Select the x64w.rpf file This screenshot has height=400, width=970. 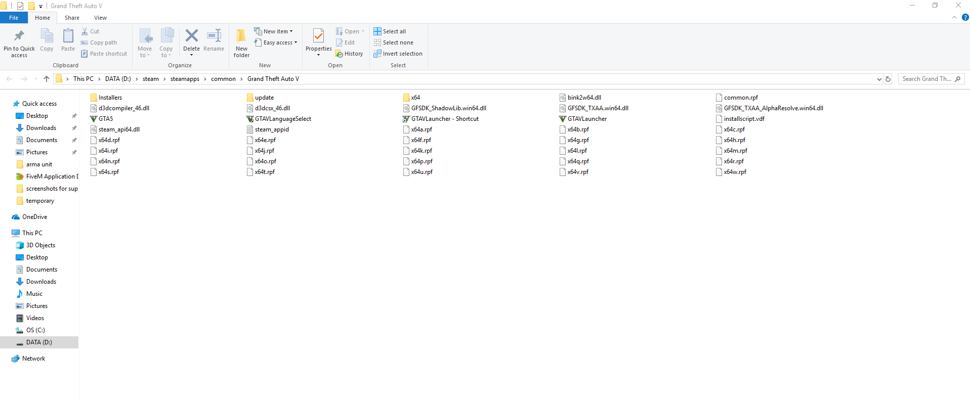[x=731, y=172]
